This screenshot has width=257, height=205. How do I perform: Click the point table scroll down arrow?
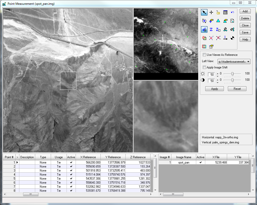tap(155, 190)
